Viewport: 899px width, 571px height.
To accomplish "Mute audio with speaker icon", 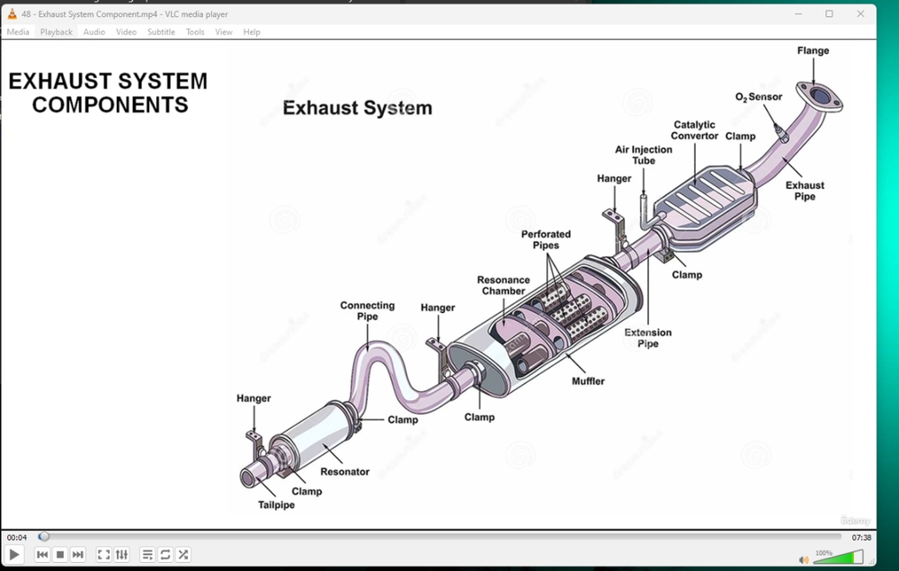I will (x=804, y=559).
